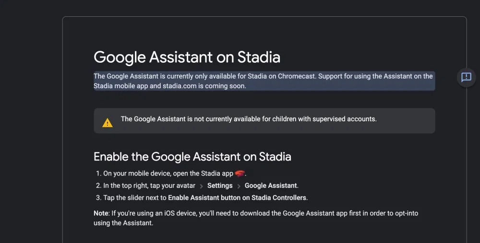Click bold "Google Assistant" in step two
This screenshot has height=243, width=480.
click(x=271, y=185)
